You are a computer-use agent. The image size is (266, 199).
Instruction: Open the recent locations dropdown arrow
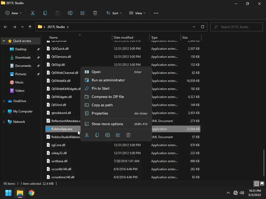click(22, 27)
